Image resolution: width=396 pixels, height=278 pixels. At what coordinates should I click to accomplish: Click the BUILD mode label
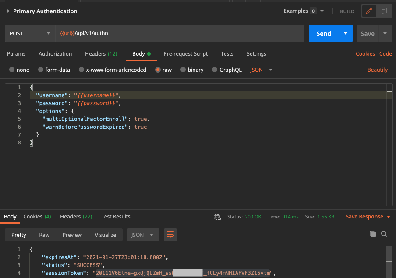(347, 11)
